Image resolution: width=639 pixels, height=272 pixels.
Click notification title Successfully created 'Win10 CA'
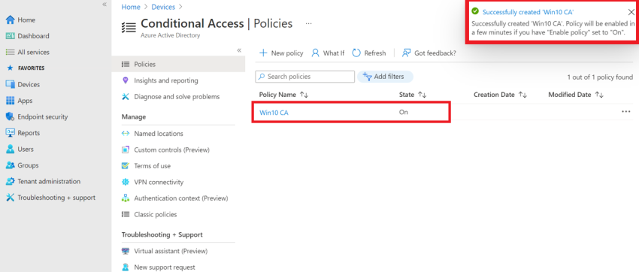point(528,12)
